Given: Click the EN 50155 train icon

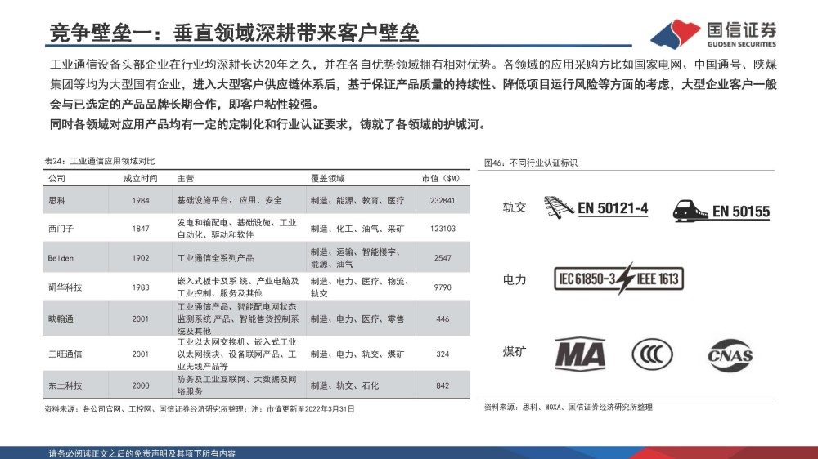Looking at the screenshot, I should 690,211.
